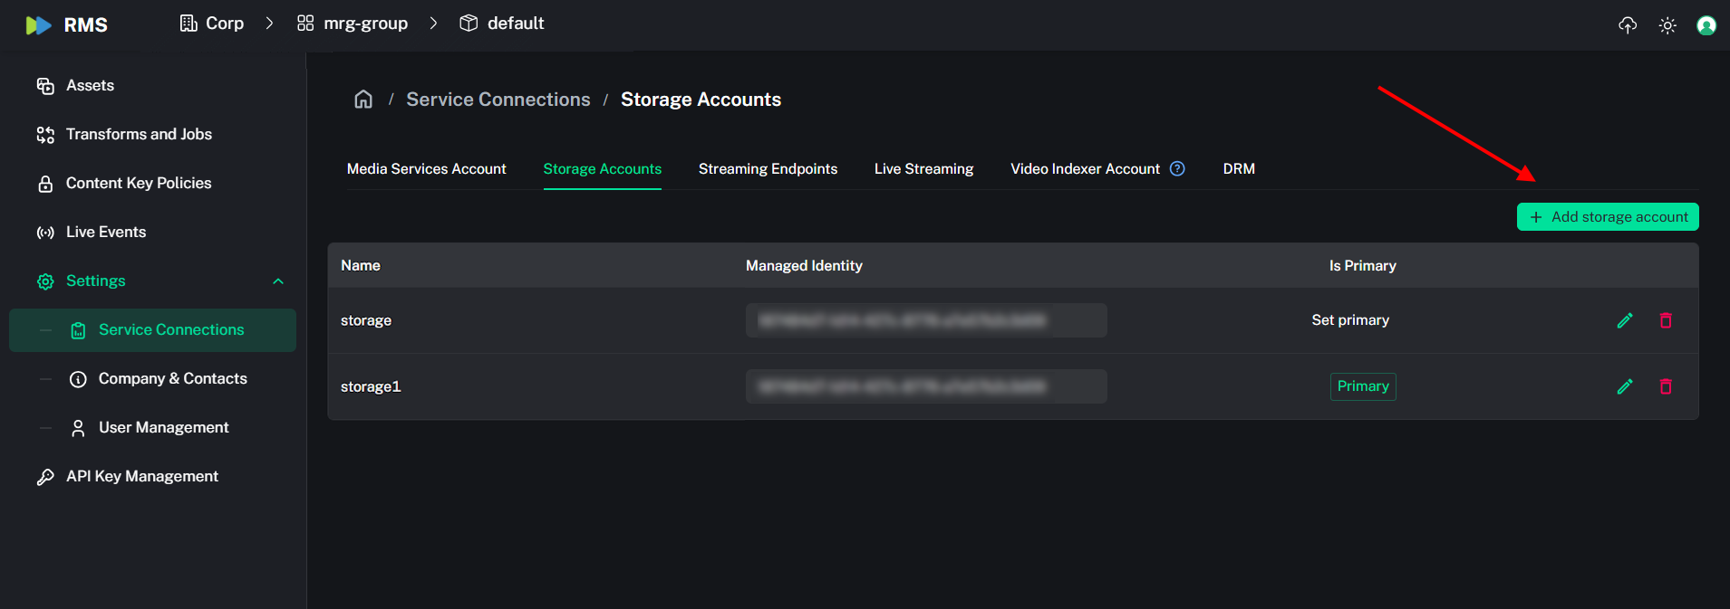1730x609 pixels.
Task: Toggle light theme sun icon
Action: [x=1667, y=25]
